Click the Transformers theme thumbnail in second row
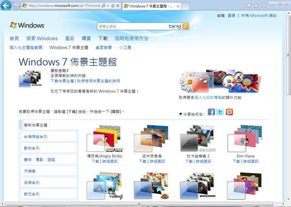This screenshot has width=291, height=207. click(x=198, y=186)
